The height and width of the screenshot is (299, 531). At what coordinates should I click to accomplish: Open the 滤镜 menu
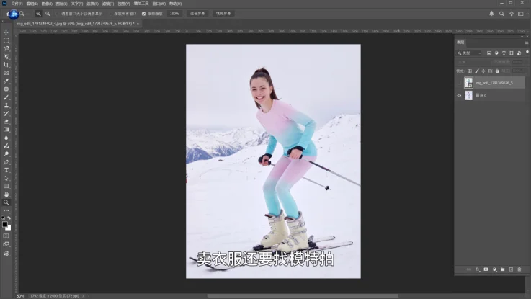(x=108, y=4)
